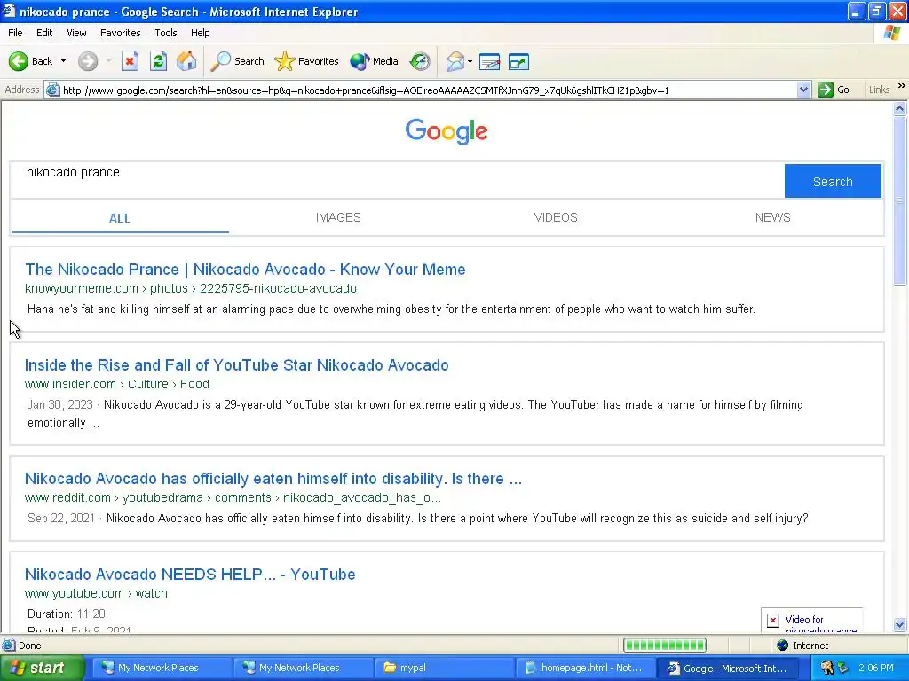Click the www.insider.com Culture Food breadcrumb
Image resolution: width=909 pixels, height=681 pixels.
[117, 384]
